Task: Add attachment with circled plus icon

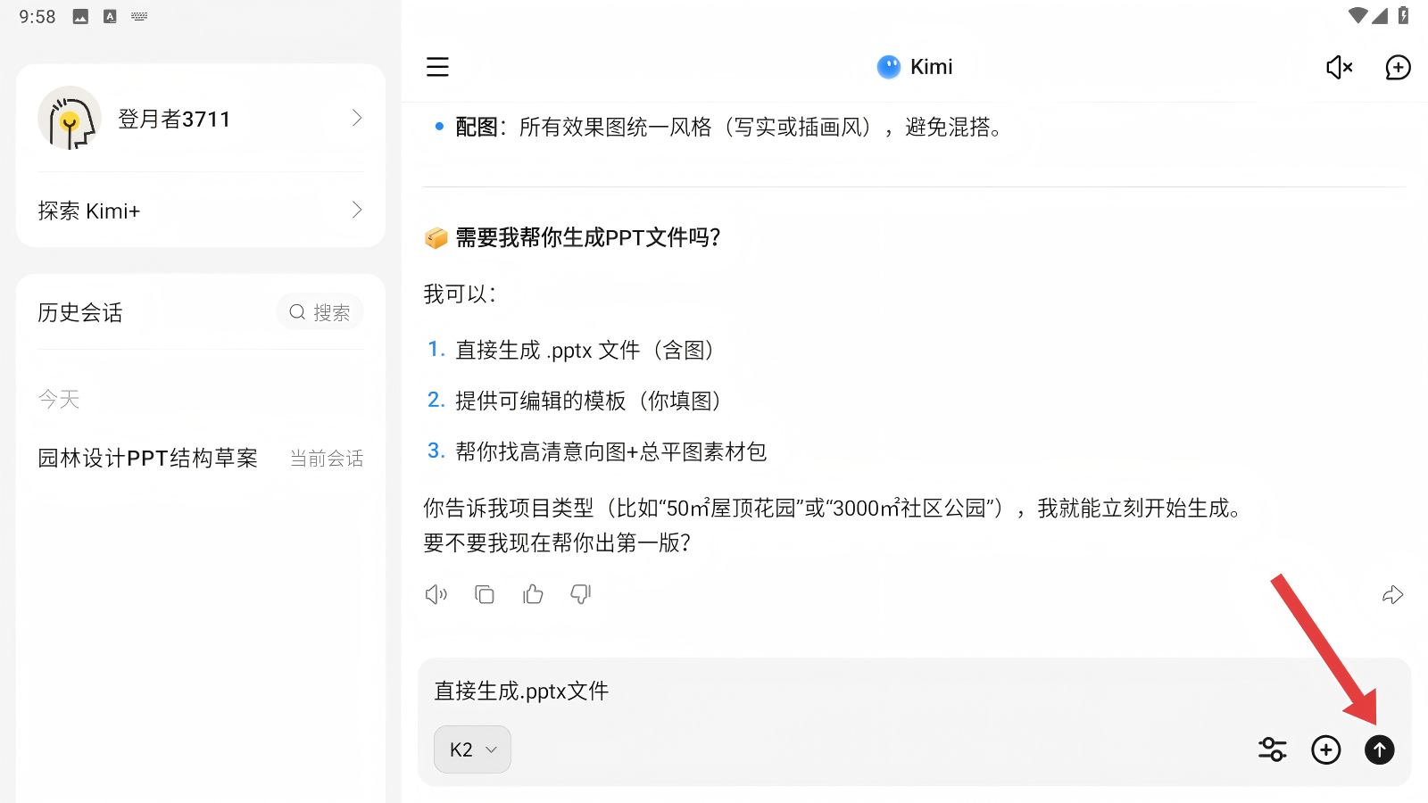Action: coord(1325,749)
